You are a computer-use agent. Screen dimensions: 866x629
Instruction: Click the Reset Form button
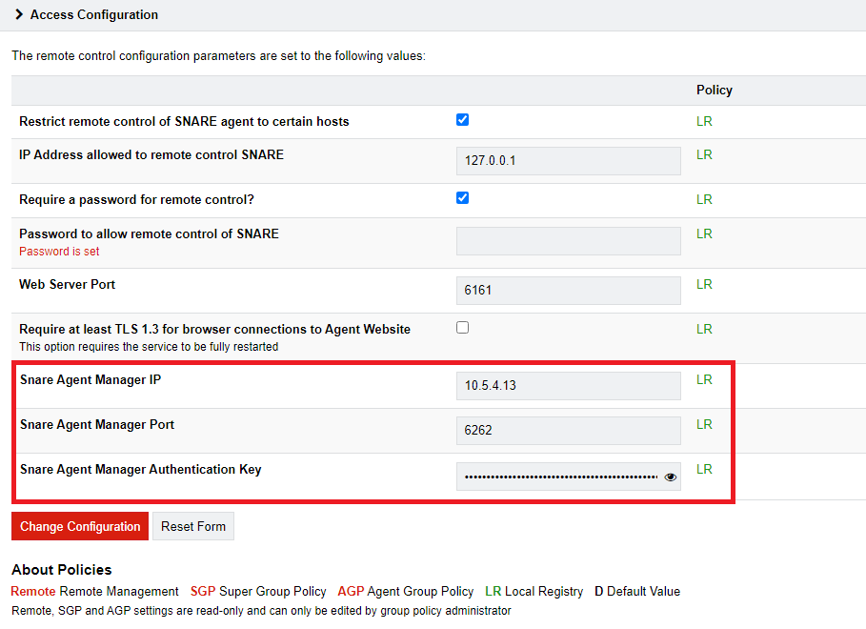pos(193,526)
